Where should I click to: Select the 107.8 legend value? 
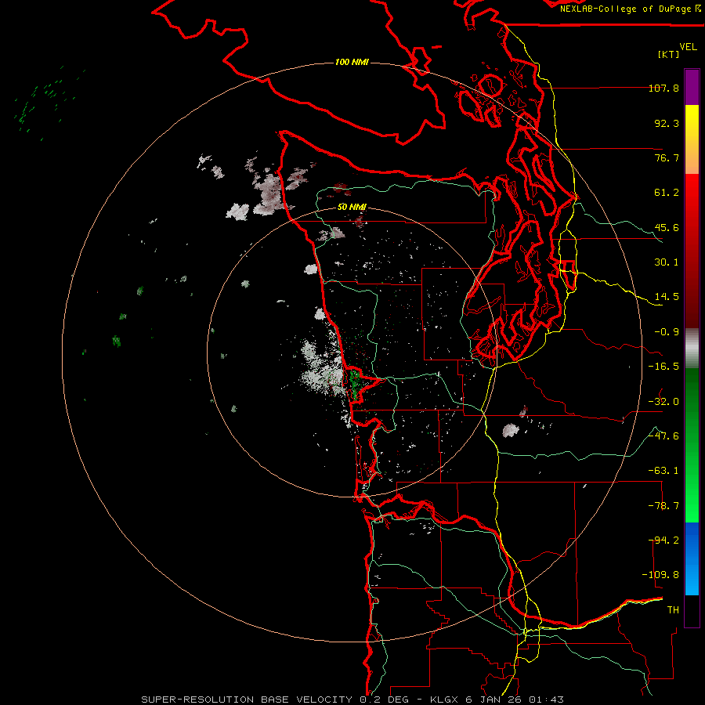pos(663,88)
